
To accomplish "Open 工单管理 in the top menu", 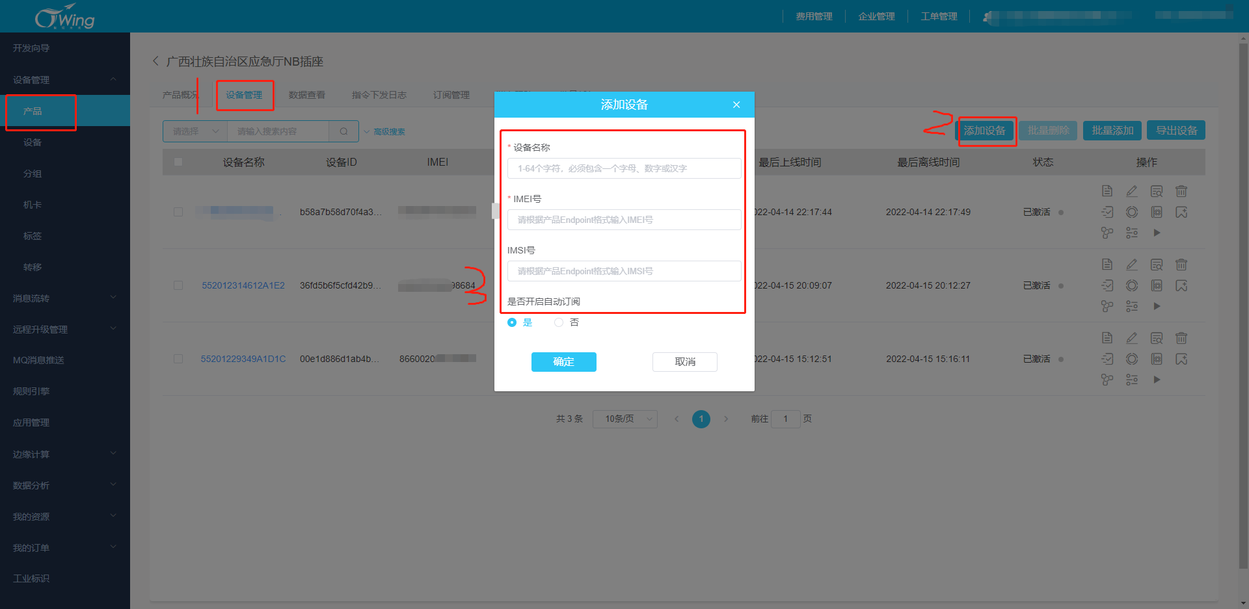I will click(x=939, y=16).
